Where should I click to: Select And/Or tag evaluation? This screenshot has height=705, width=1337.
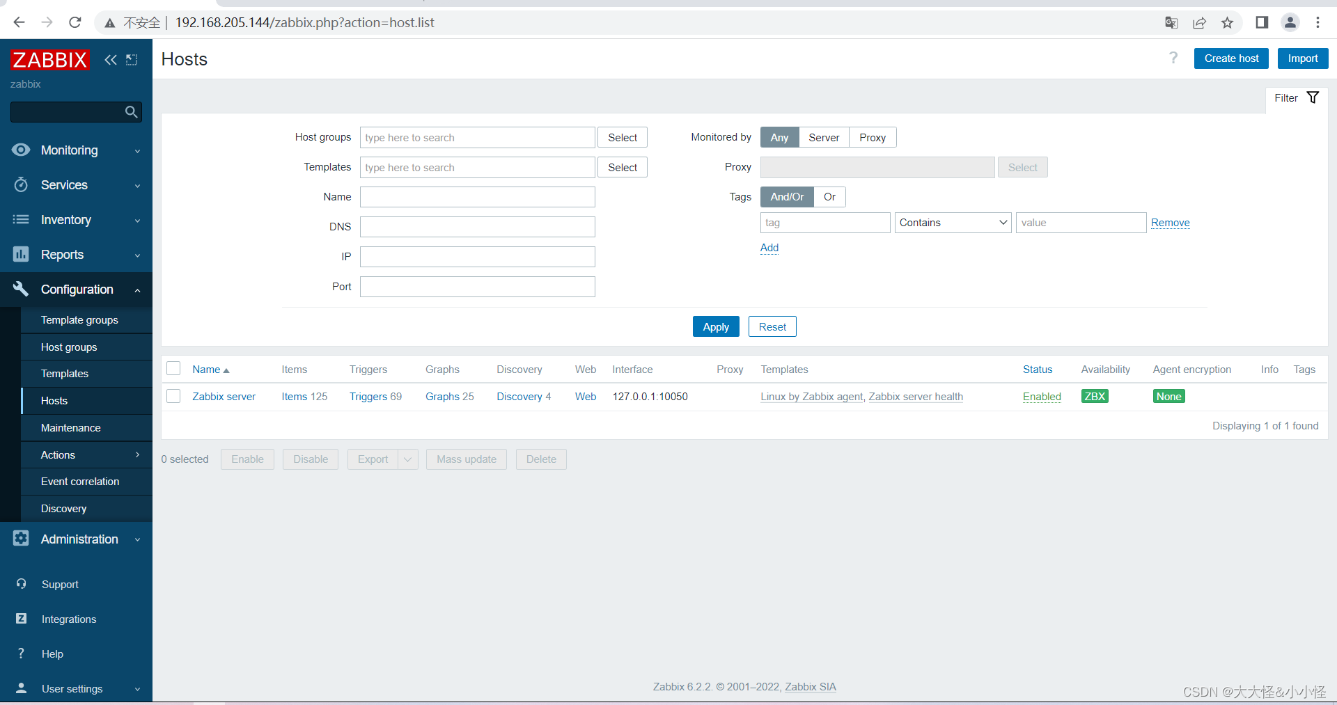click(x=787, y=197)
